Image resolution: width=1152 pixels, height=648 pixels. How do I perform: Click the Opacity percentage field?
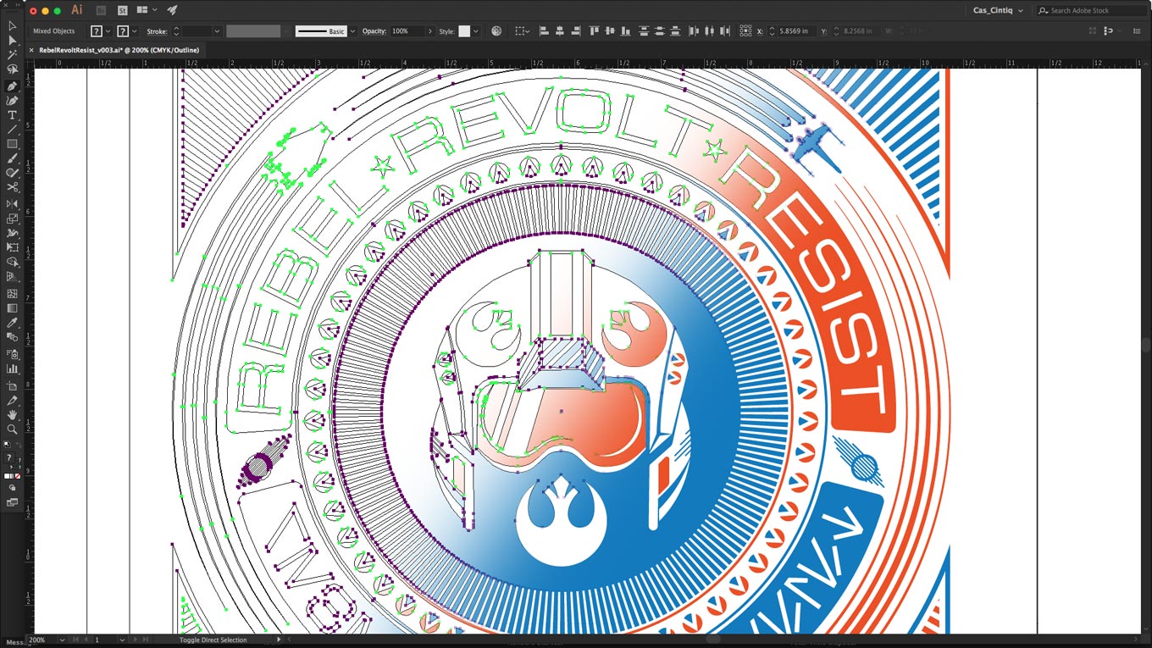407,31
